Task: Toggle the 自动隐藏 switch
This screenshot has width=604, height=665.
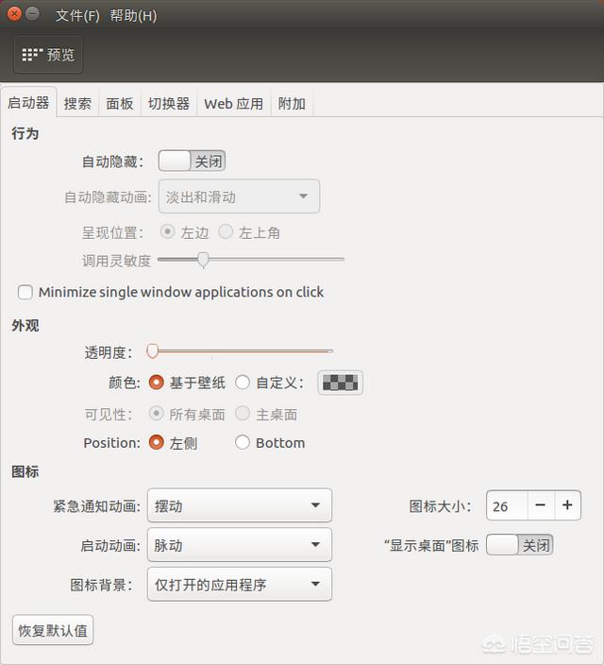Action: point(192,162)
